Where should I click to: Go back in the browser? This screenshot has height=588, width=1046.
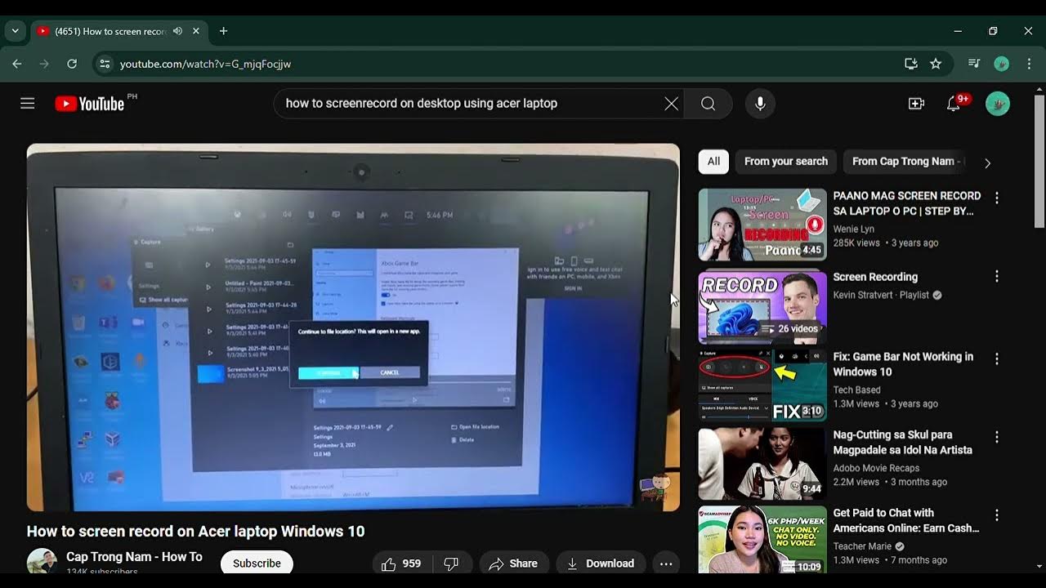pos(17,64)
